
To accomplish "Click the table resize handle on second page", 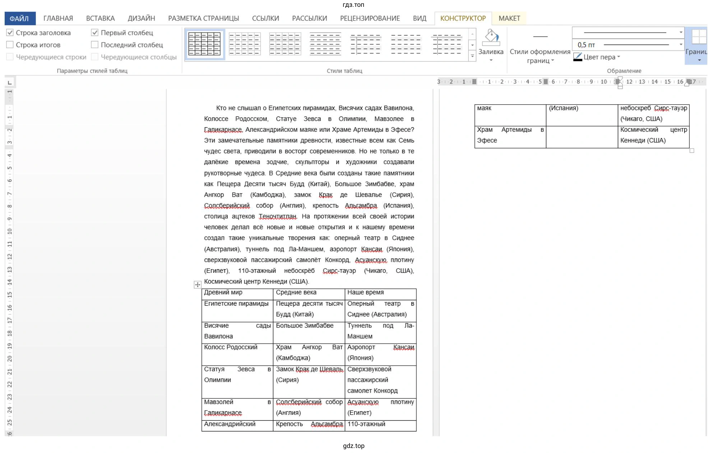I will [x=691, y=151].
